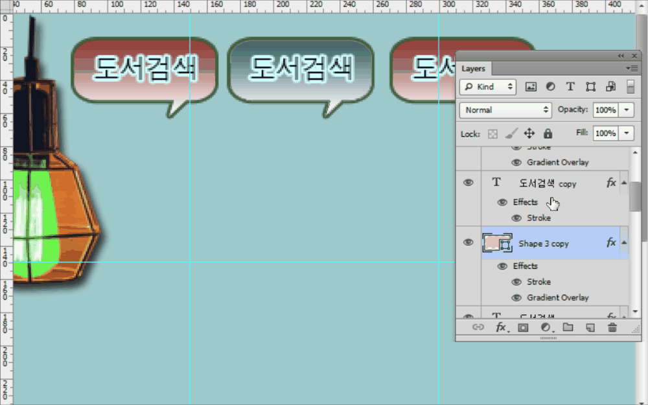Click Link layers icon at panel bottom

[478, 327]
